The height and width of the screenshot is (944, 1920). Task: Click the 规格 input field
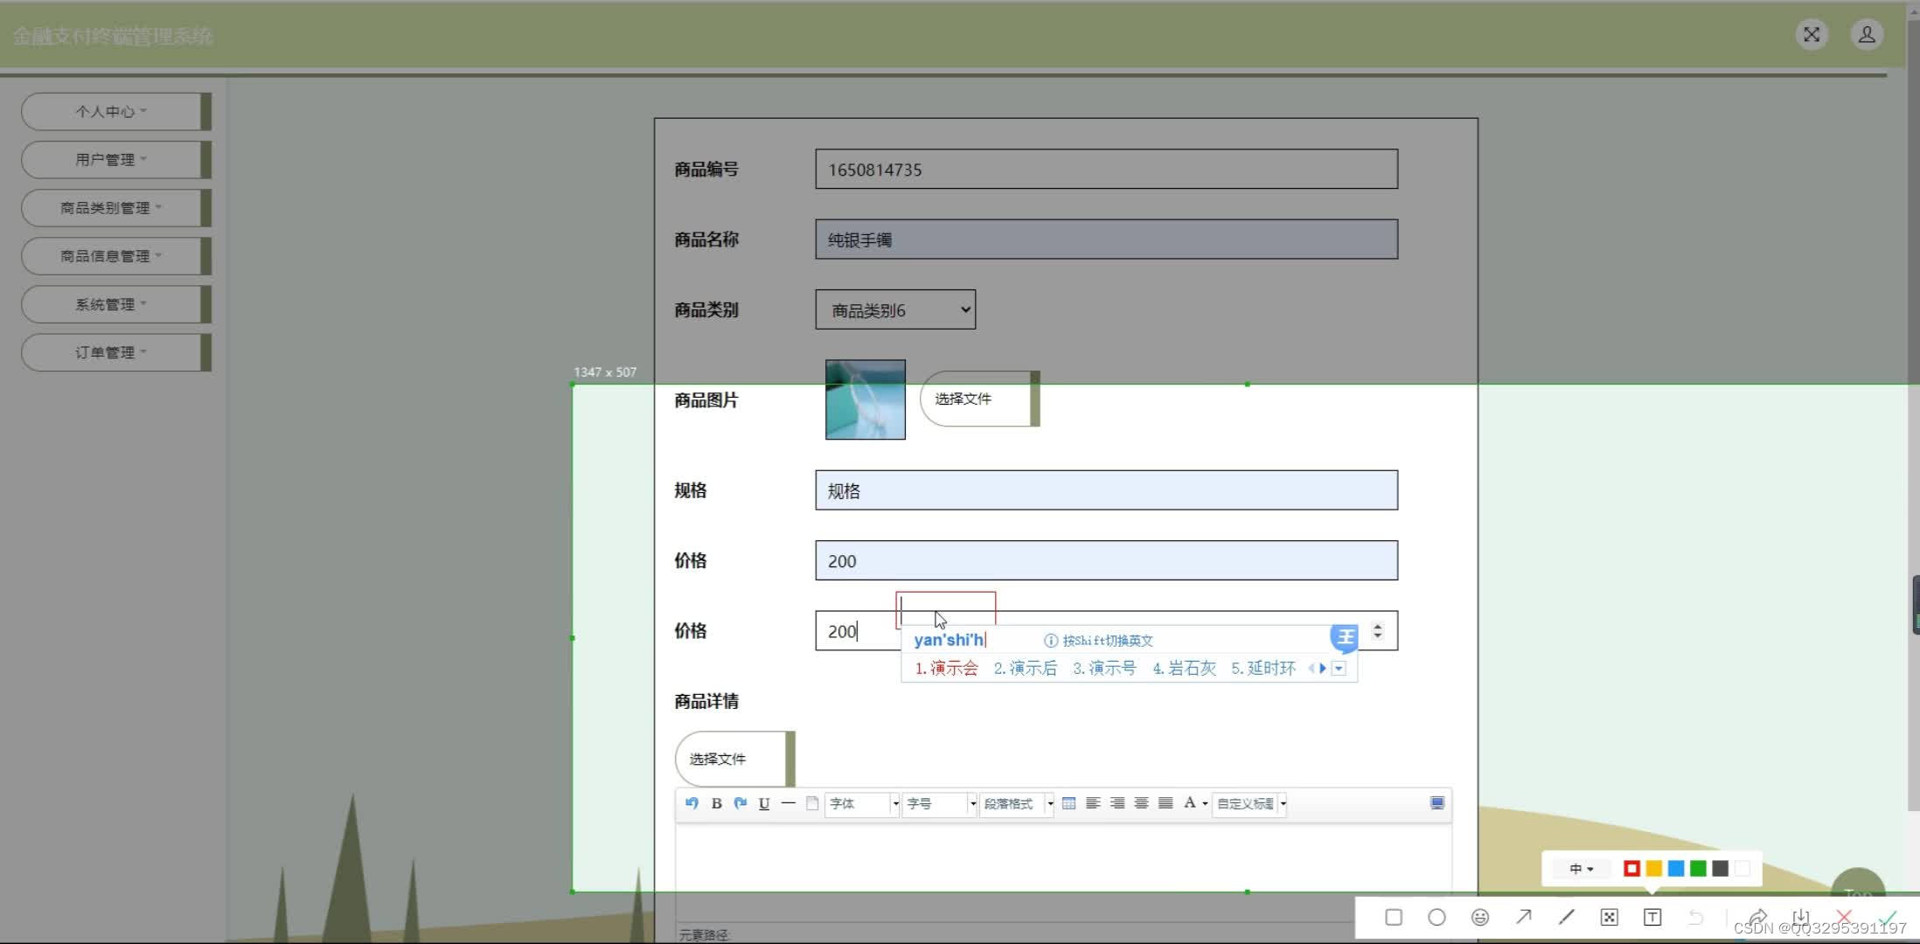1106,490
